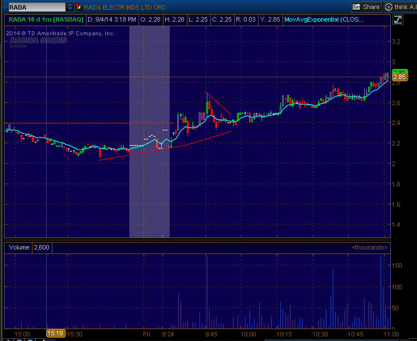Open the symbol dropdown arrow next to RADA
Screen dimensions: 417x341
click(70, 7)
